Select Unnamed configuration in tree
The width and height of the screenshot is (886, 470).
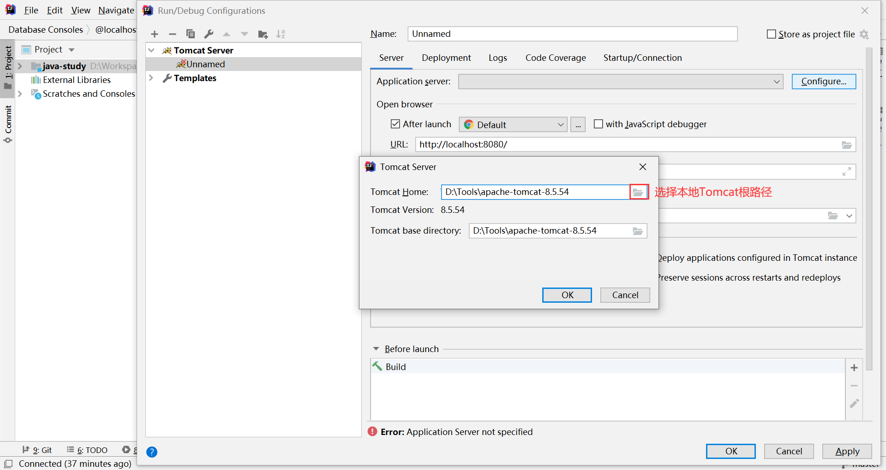(253, 64)
